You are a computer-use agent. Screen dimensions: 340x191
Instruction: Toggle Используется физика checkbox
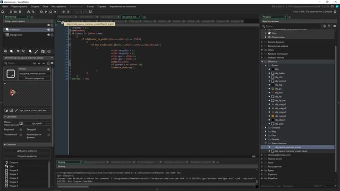tap(49, 135)
